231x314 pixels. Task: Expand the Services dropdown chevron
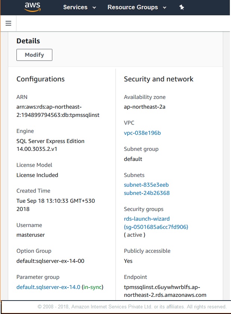[94, 7]
